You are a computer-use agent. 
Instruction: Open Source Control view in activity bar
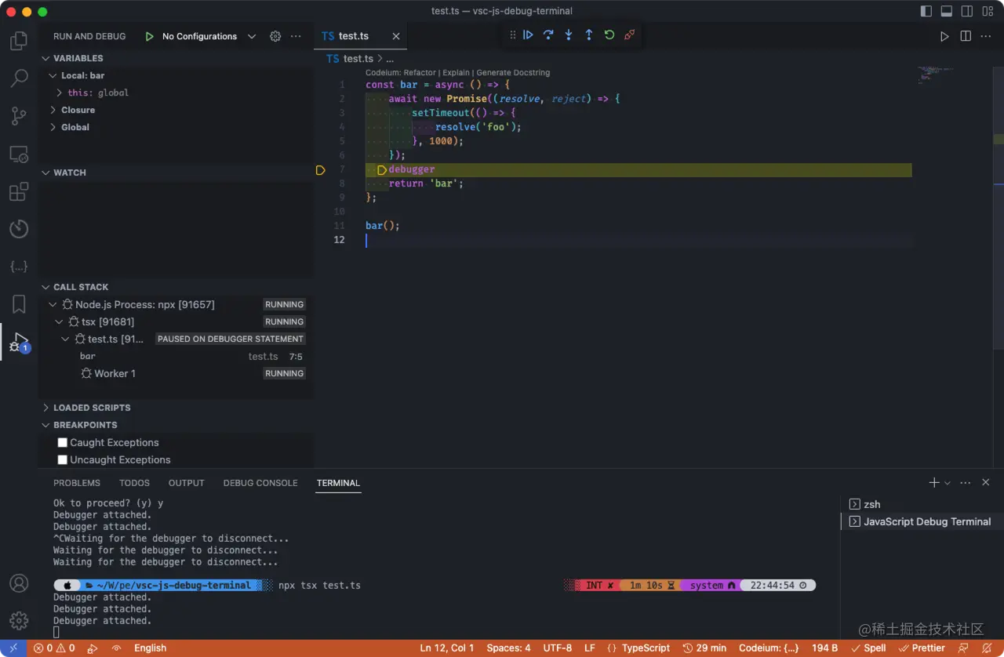19,116
